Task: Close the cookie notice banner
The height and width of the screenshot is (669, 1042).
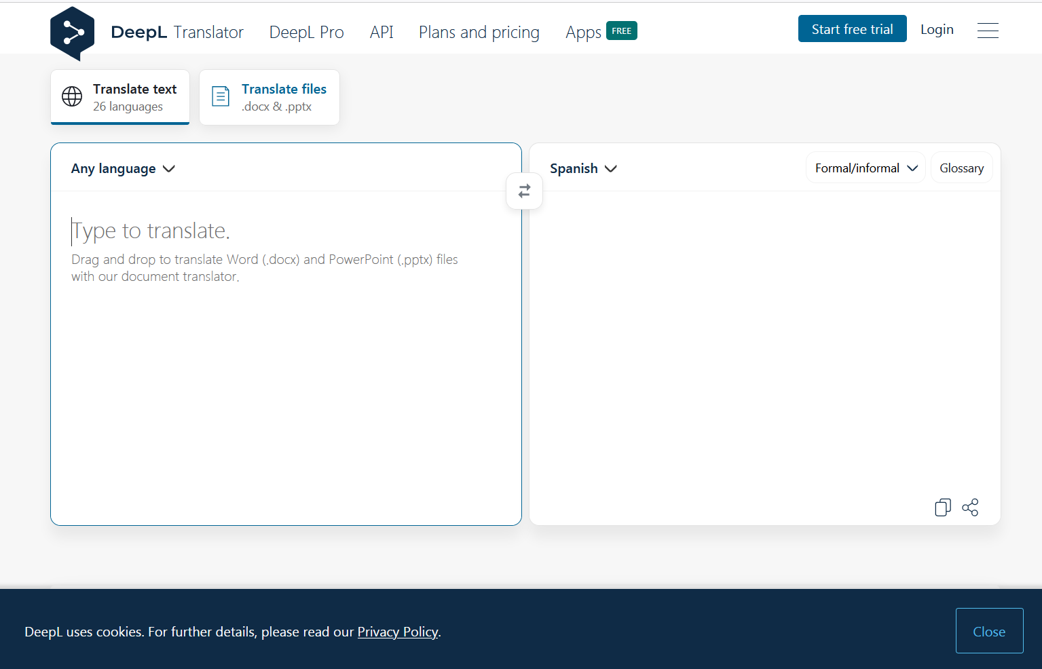Action: (x=989, y=631)
